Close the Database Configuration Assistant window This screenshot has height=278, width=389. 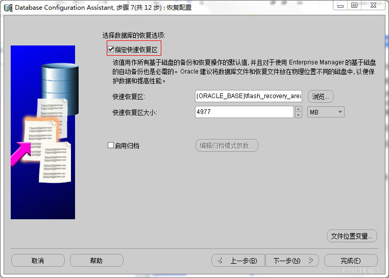click(373, 6)
